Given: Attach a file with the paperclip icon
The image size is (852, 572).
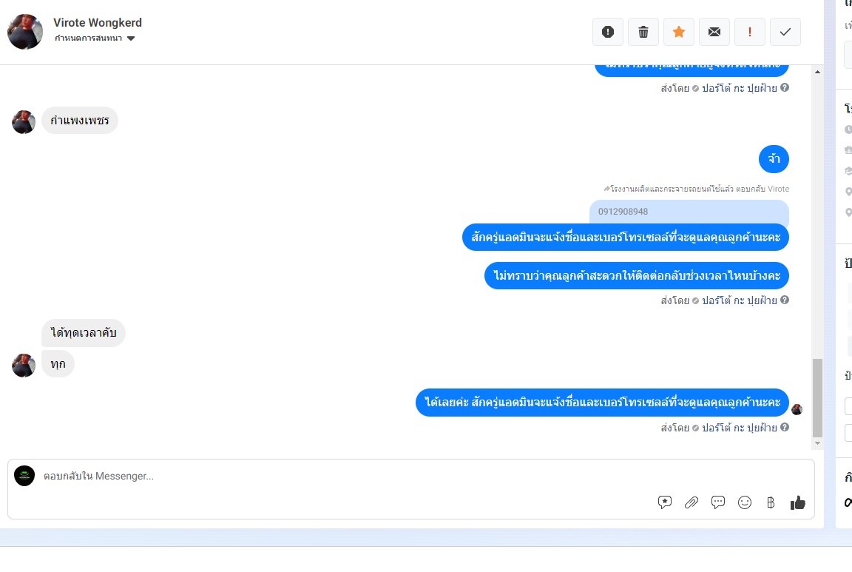Looking at the screenshot, I should 692,502.
